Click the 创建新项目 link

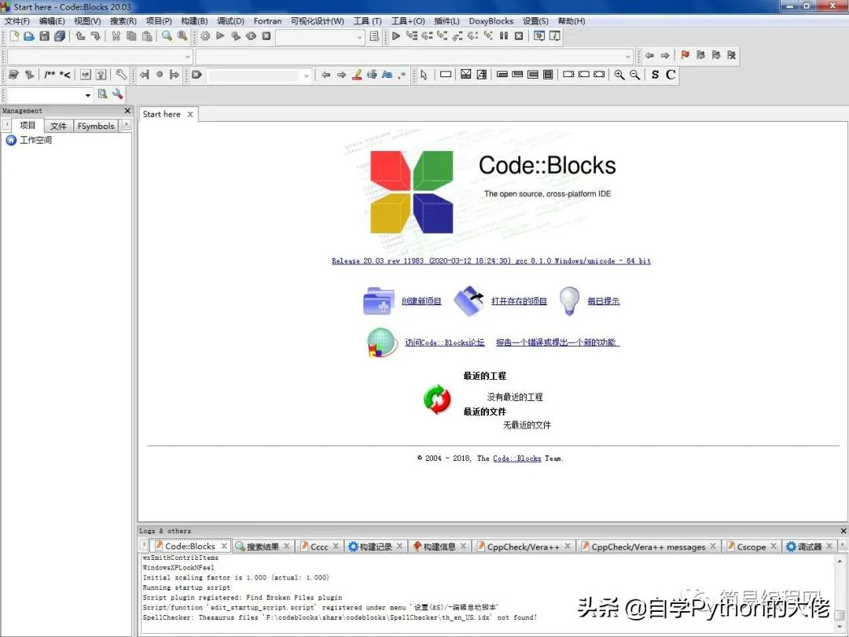[421, 301]
